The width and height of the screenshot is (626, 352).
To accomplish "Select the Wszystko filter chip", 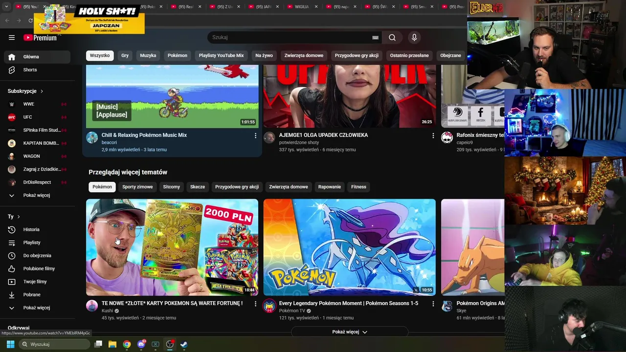I will point(100,55).
